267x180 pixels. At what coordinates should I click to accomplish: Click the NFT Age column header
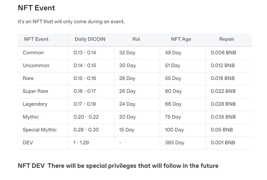click(x=181, y=39)
